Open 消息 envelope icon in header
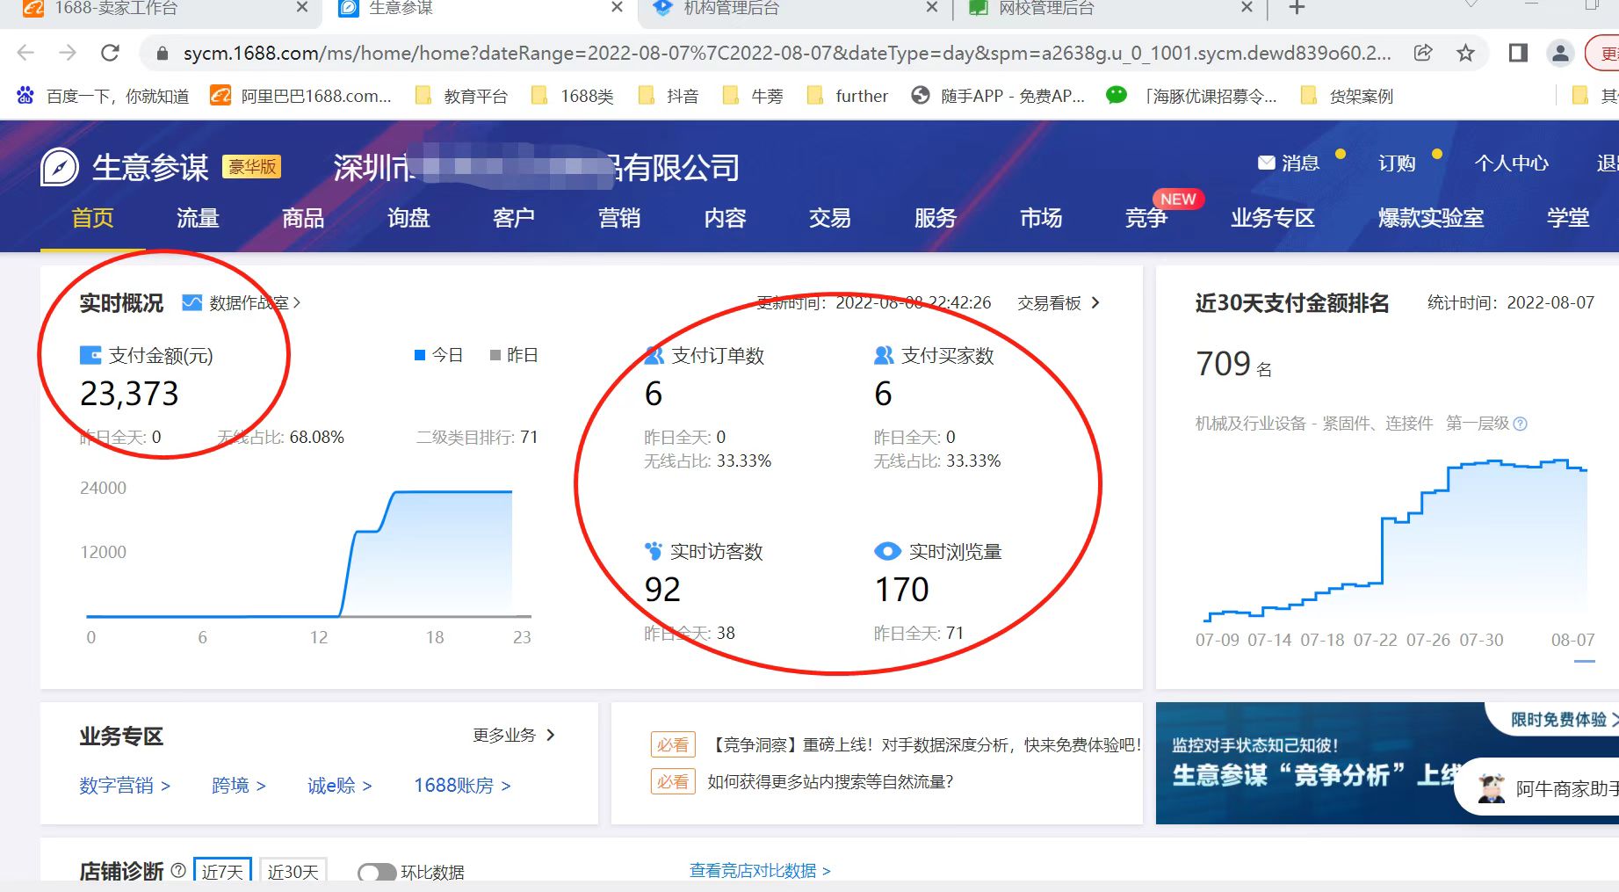 coord(1266,163)
